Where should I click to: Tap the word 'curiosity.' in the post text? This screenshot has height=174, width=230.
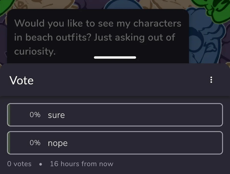pos(35,51)
